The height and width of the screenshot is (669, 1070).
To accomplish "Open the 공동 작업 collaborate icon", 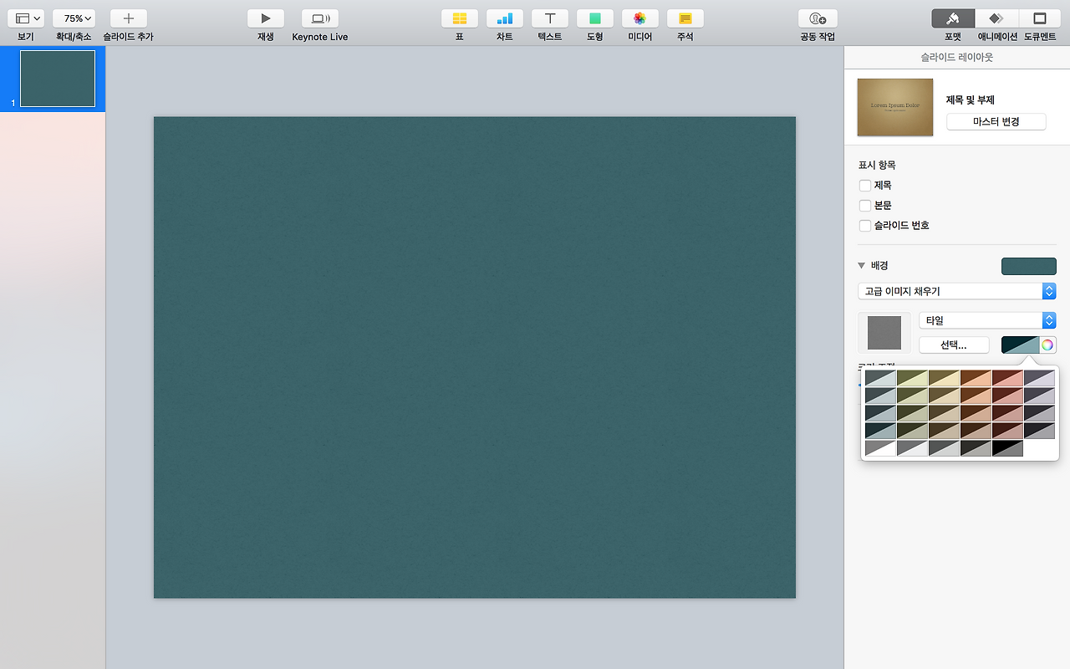I will click(818, 18).
